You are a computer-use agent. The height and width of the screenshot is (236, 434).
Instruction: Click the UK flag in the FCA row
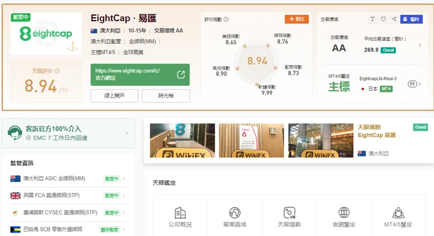(x=15, y=196)
